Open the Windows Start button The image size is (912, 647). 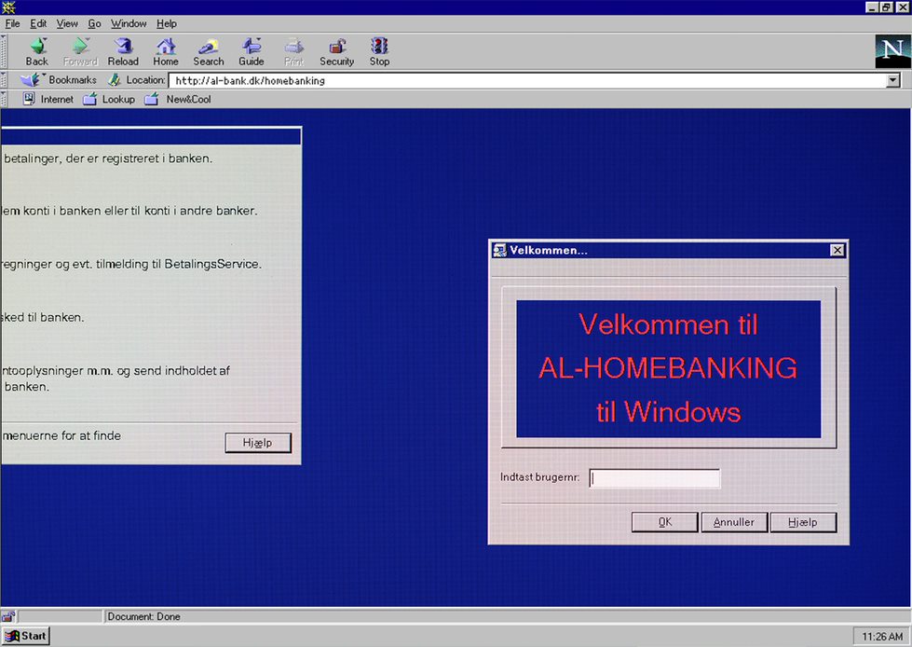pyautogui.click(x=26, y=636)
